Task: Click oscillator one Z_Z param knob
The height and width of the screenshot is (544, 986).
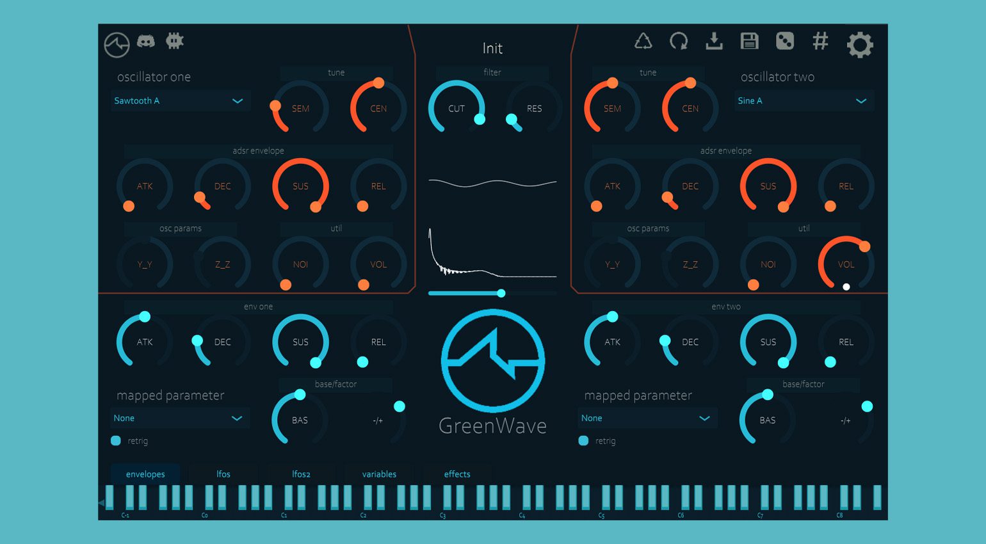Action: tap(222, 264)
